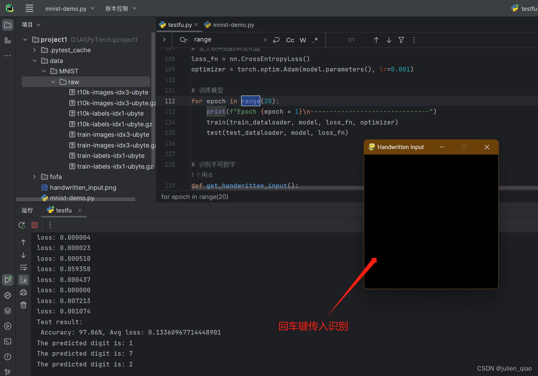Collapse the raw folder

pyautogui.click(x=53, y=82)
